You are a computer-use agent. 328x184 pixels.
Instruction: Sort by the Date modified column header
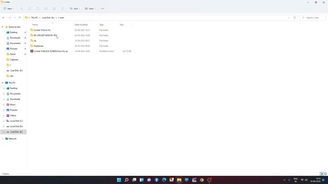coord(81,25)
